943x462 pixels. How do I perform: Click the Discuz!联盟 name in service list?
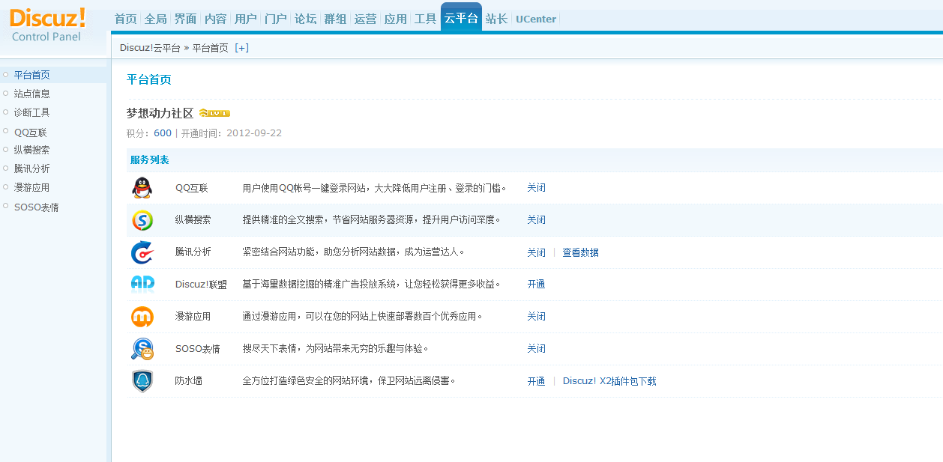click(x=201, y=285)
